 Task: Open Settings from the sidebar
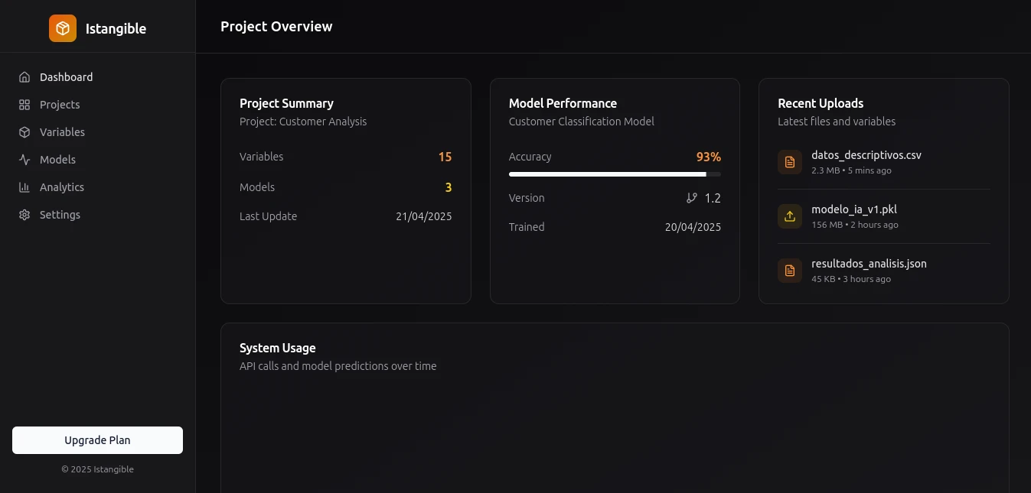(60, 215)
